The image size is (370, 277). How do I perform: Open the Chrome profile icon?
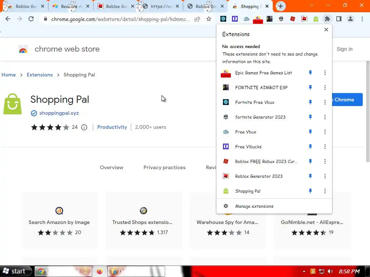pyautogui.click(x=350, y=19)
